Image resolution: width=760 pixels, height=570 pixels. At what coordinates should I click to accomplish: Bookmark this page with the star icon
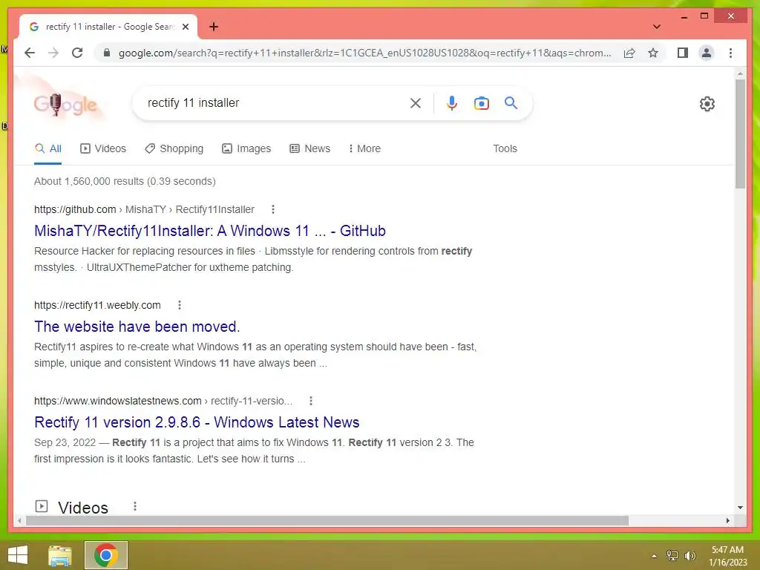point(653,53)
